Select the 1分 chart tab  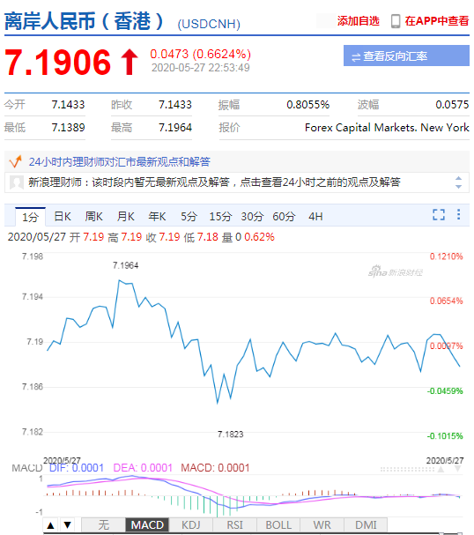pyautogui.click(x=30, y=217)
